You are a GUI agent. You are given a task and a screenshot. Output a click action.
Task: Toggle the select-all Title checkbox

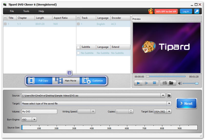coord(5,18)
